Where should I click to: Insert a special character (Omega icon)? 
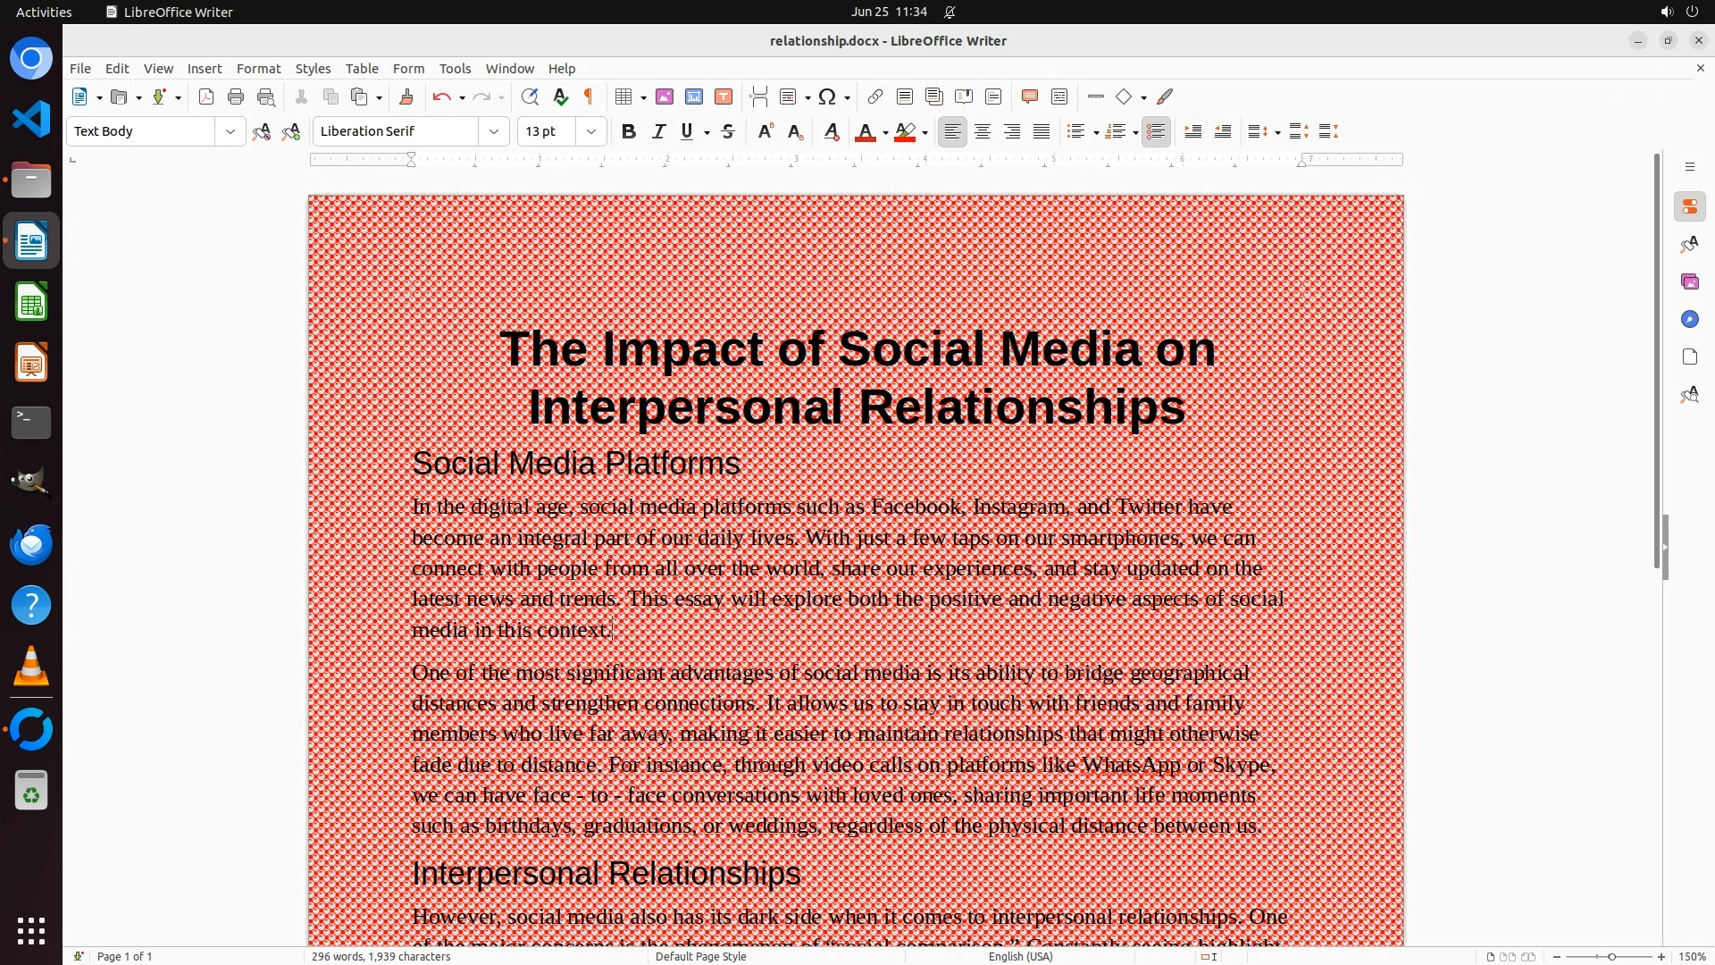click(x=828, y=97)
